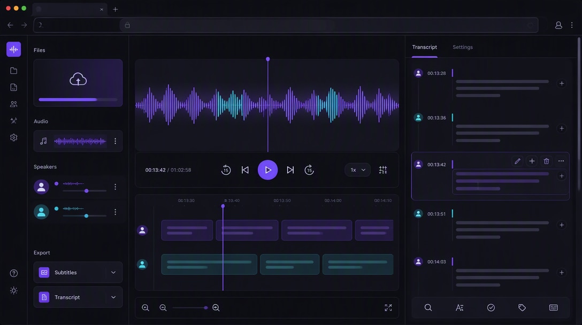This screenshot has height=325, width=582.
Task: Click the purple speaker avatar in Speakers
Action: click(x=42, y=187)
